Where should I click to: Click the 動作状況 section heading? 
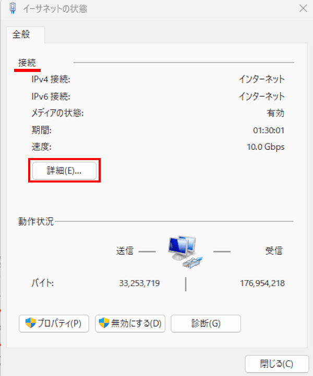[36, 221]
